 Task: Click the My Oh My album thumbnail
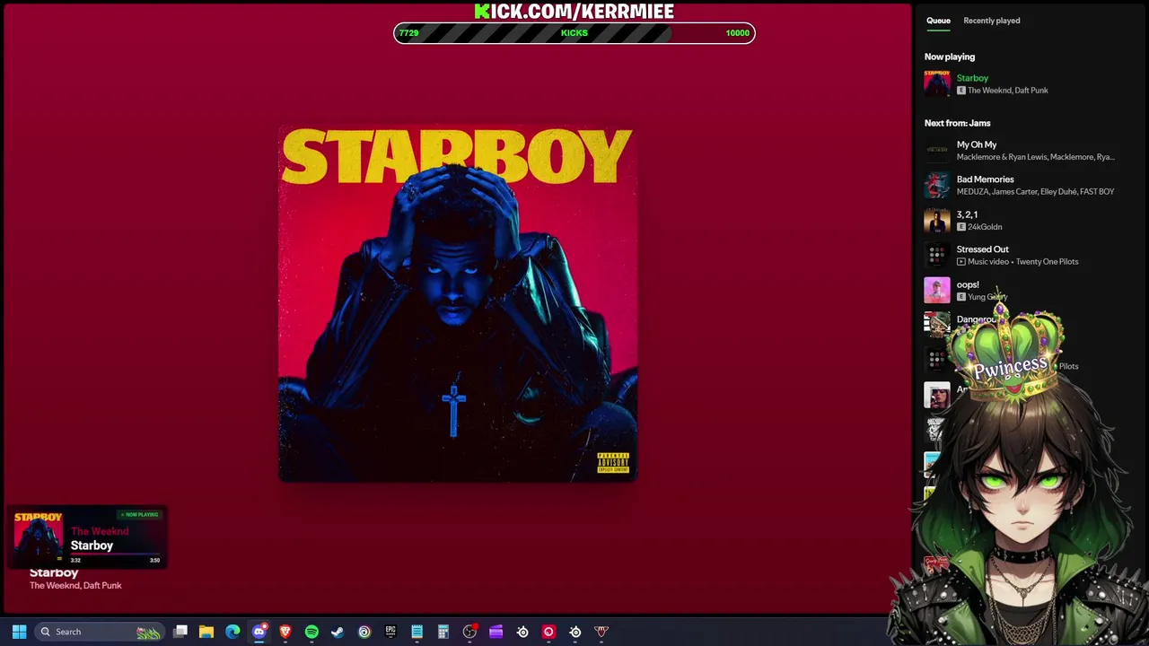pos(937,151)
